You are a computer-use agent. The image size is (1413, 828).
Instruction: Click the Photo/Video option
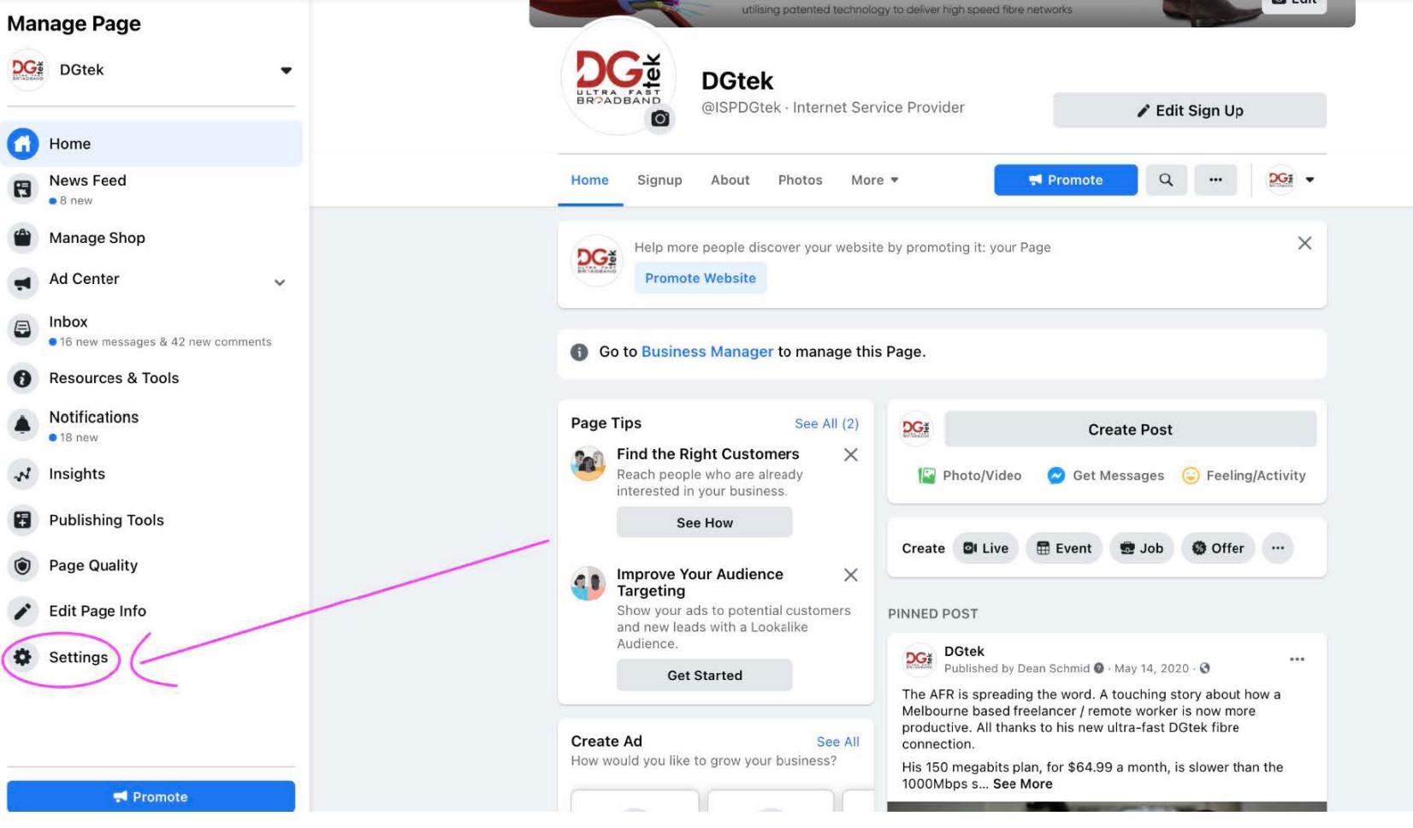click(x=969, y=476)
